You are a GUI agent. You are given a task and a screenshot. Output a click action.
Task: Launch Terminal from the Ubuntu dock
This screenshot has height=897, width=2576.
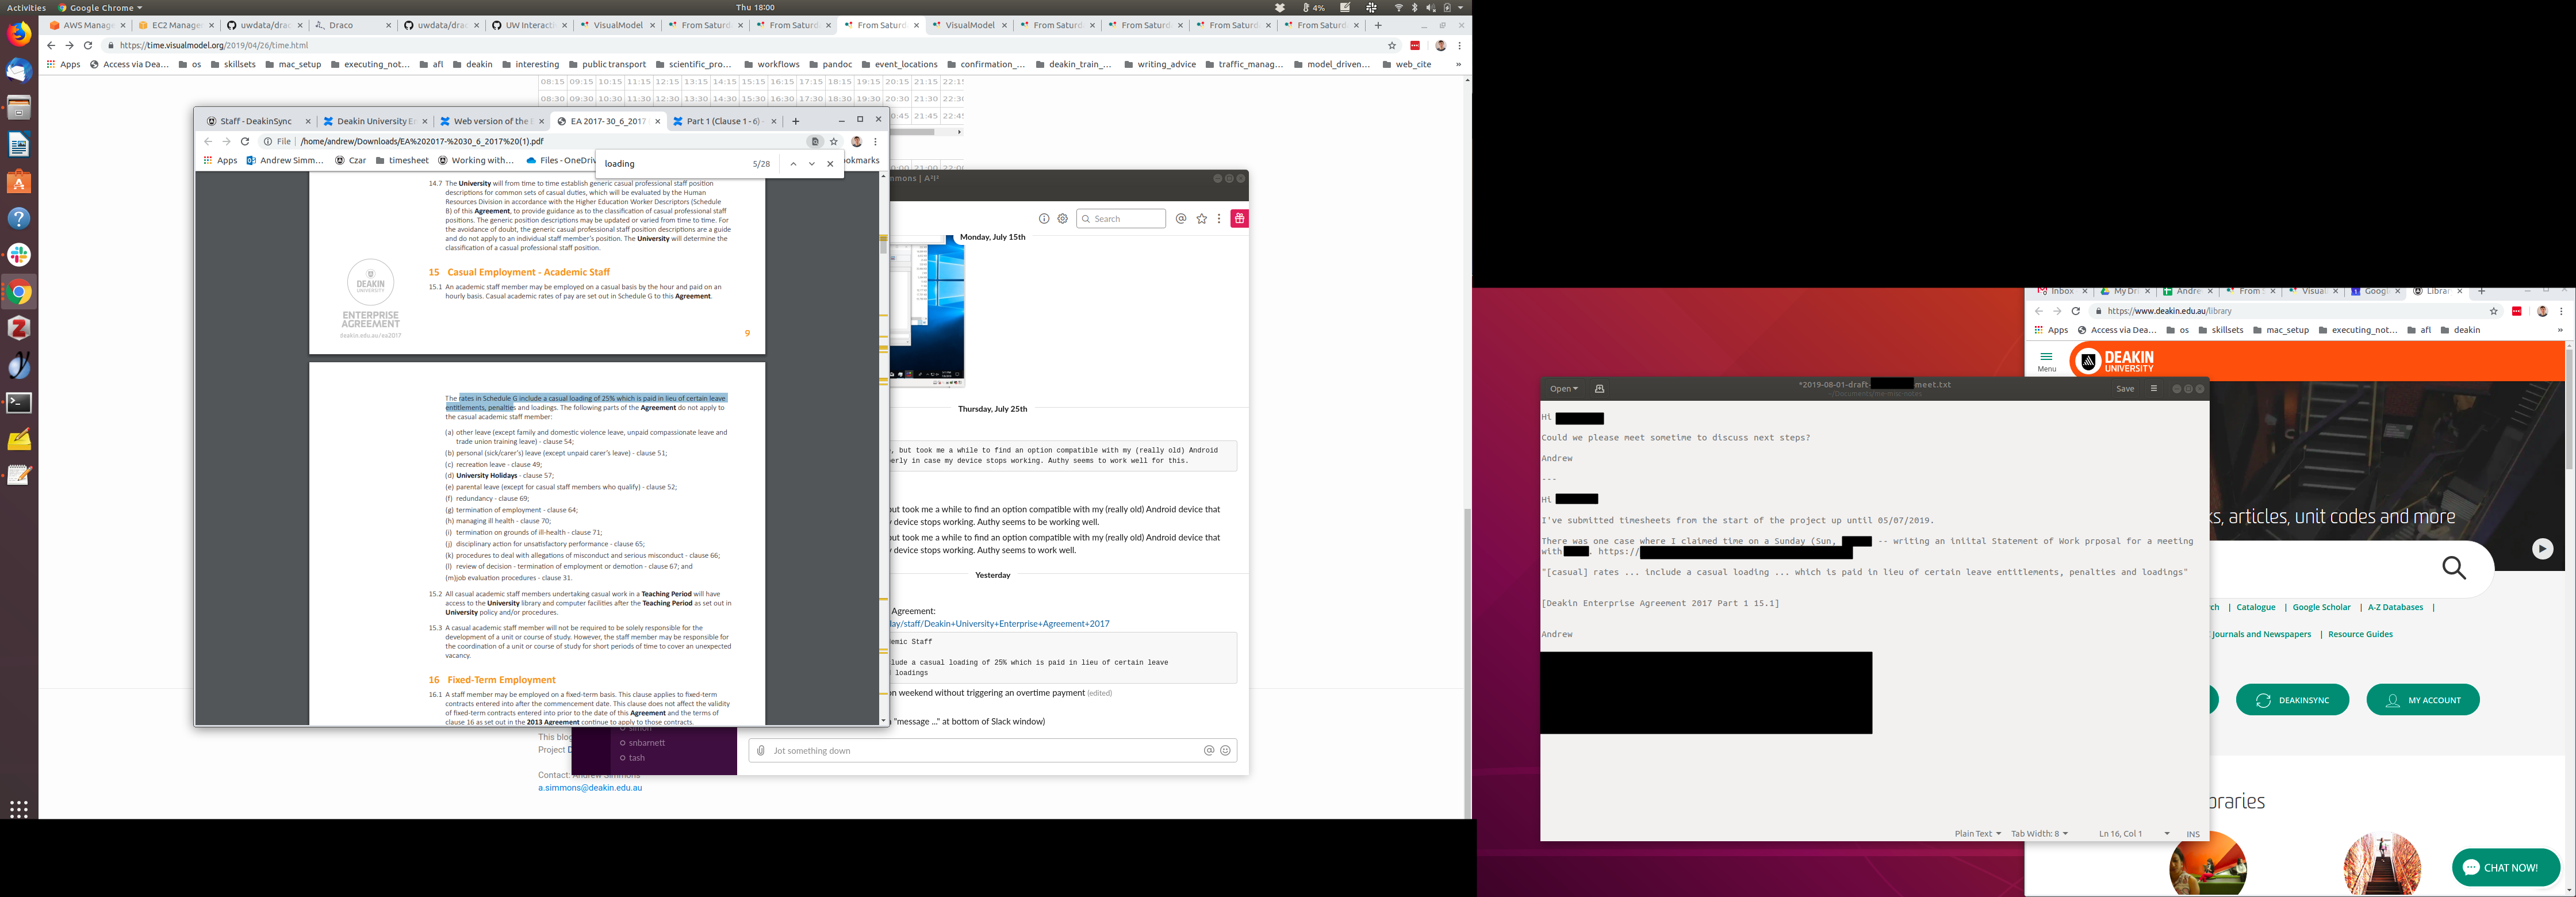[x=19, y=403]
